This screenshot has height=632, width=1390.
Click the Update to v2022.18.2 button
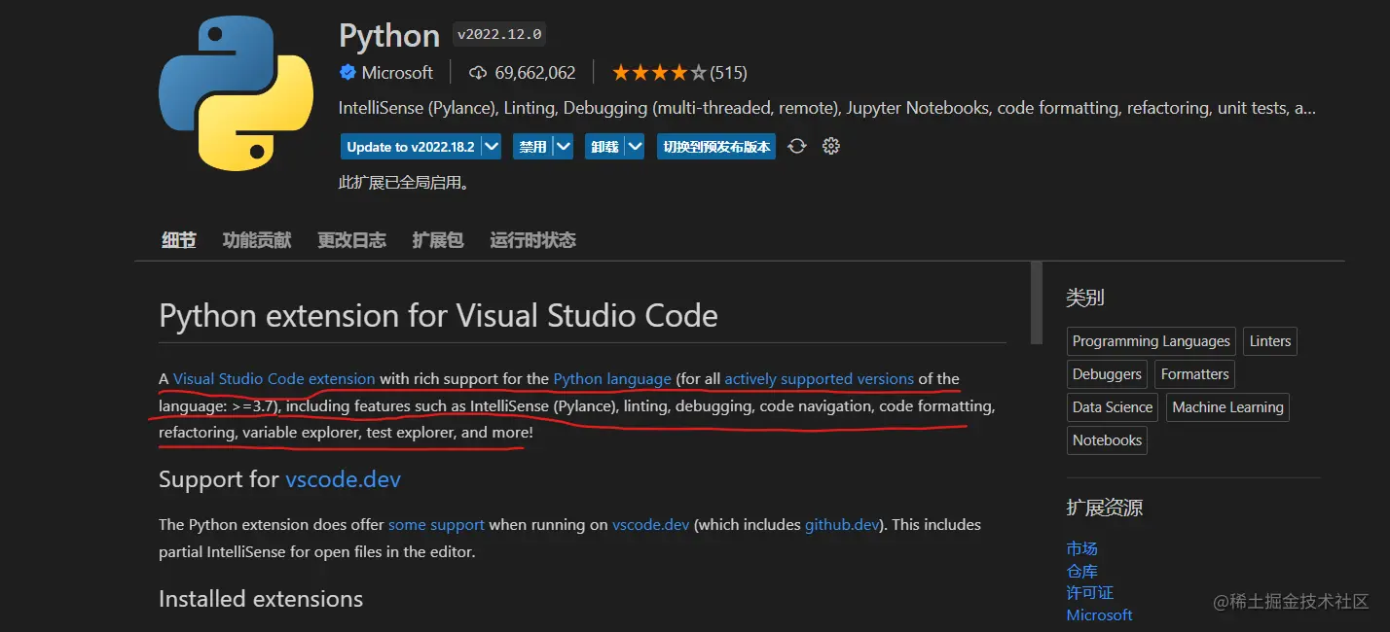pyautogui.click(x=413, y=146)
